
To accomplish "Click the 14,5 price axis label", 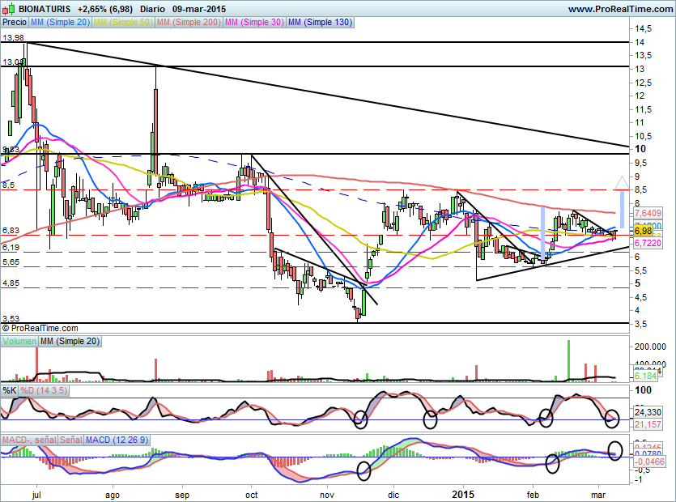I will pyautogui.click(x=643, y=29).
